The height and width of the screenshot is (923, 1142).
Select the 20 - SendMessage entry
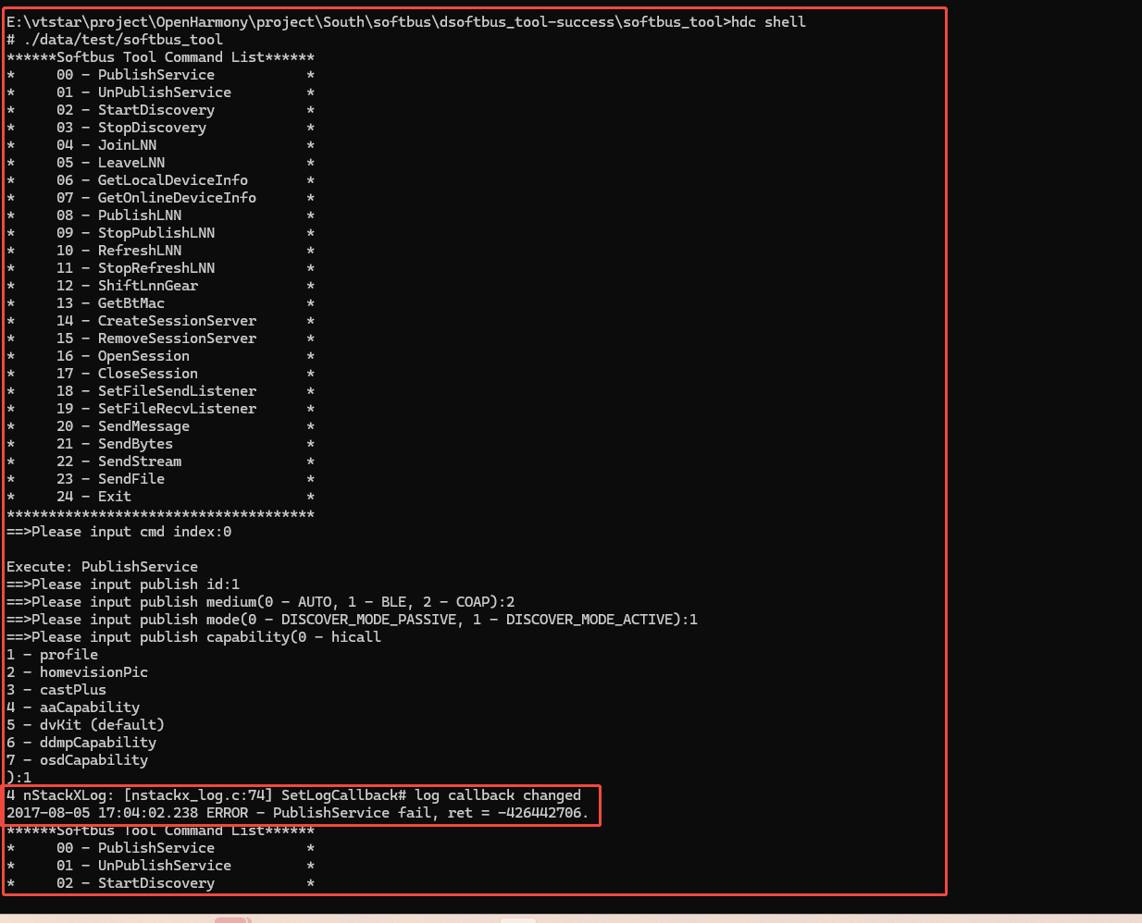[x=123, y=426]
